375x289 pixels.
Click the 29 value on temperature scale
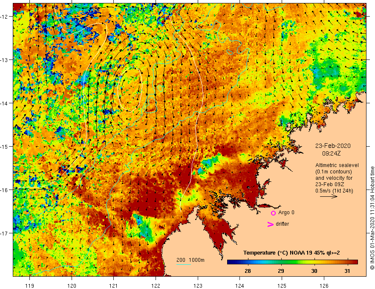pyautogui.click(x=281, y=271)
